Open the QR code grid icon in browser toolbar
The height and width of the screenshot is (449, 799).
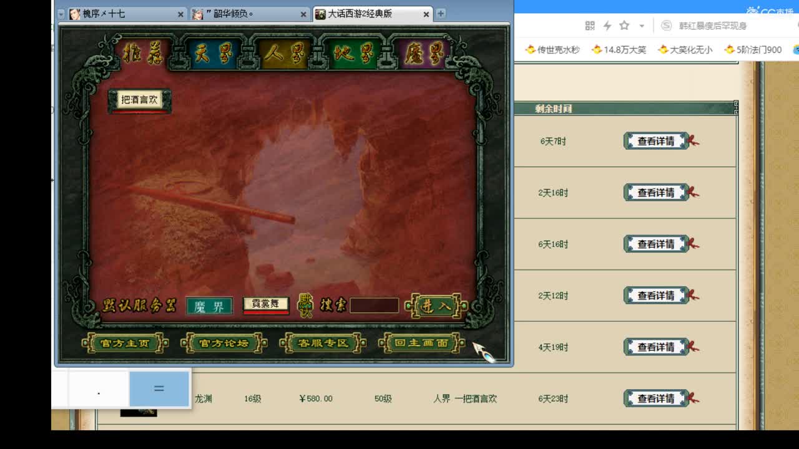590,26
